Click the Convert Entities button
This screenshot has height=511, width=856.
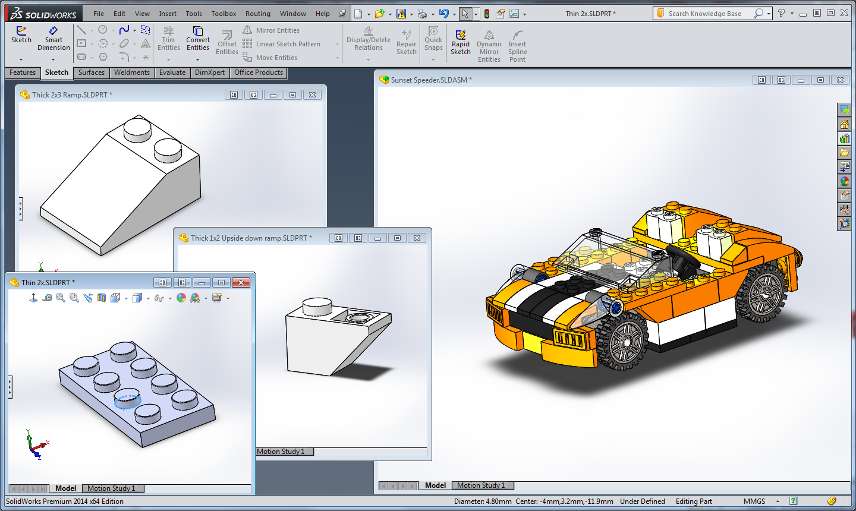coord(197,39)
